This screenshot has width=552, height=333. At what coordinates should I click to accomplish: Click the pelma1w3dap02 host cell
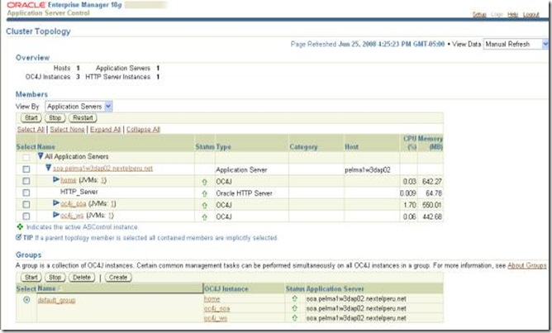pos(368,169)
